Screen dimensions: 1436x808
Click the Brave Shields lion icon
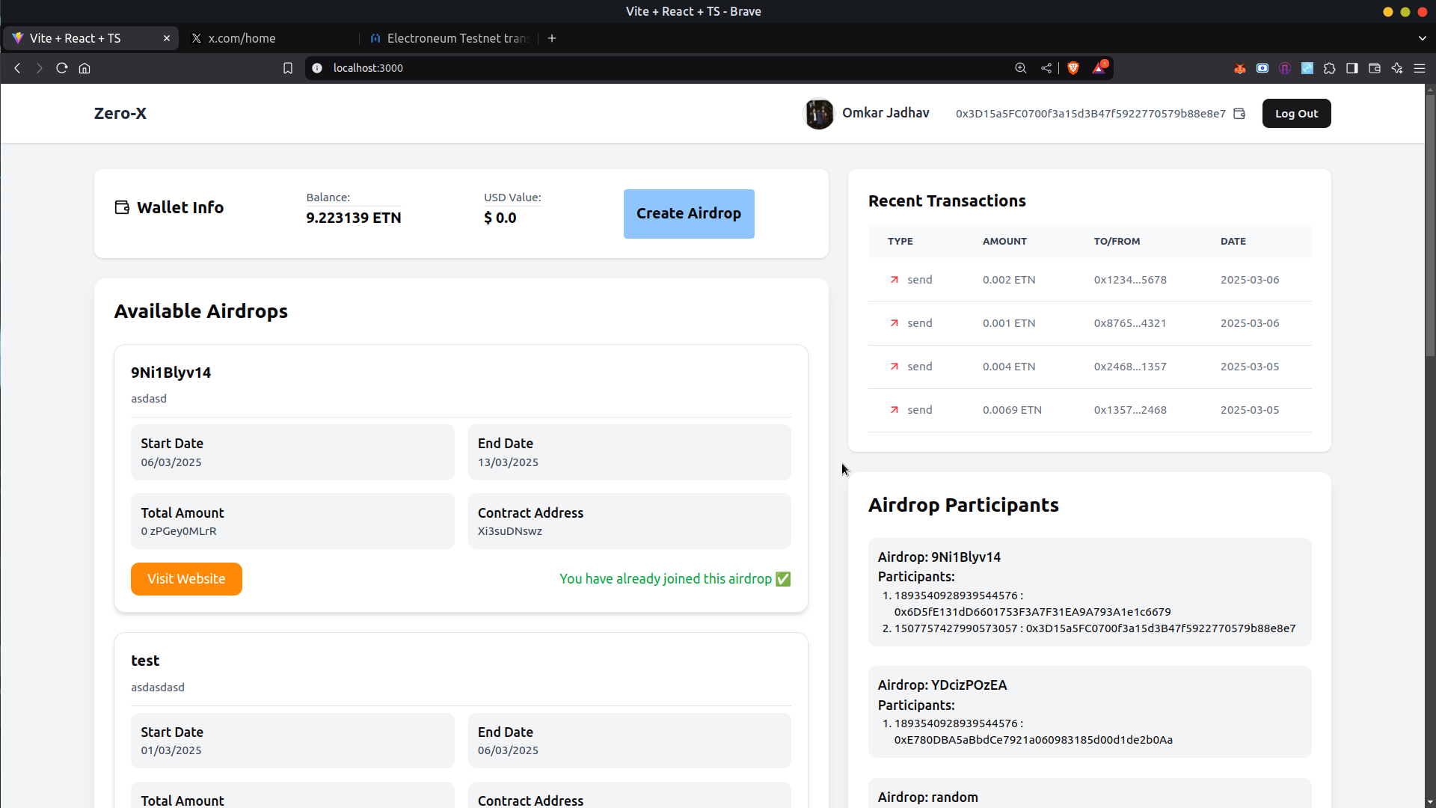point(1073,68)
